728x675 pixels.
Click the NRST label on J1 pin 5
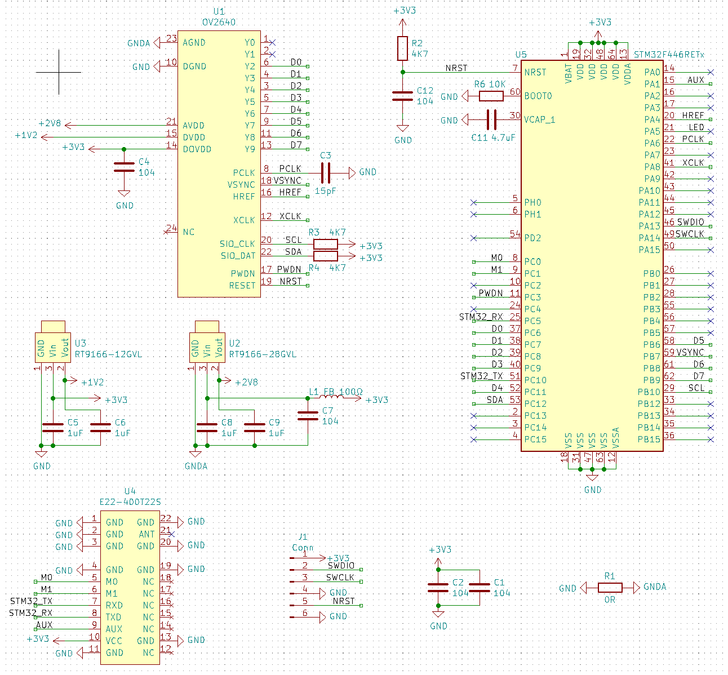point(344,601)
